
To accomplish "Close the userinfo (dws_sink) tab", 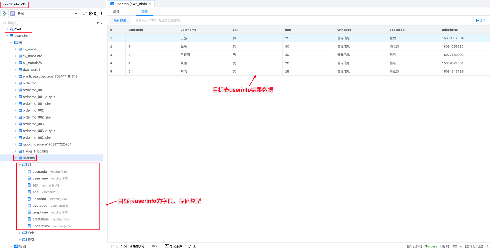I will click(150, 4).
